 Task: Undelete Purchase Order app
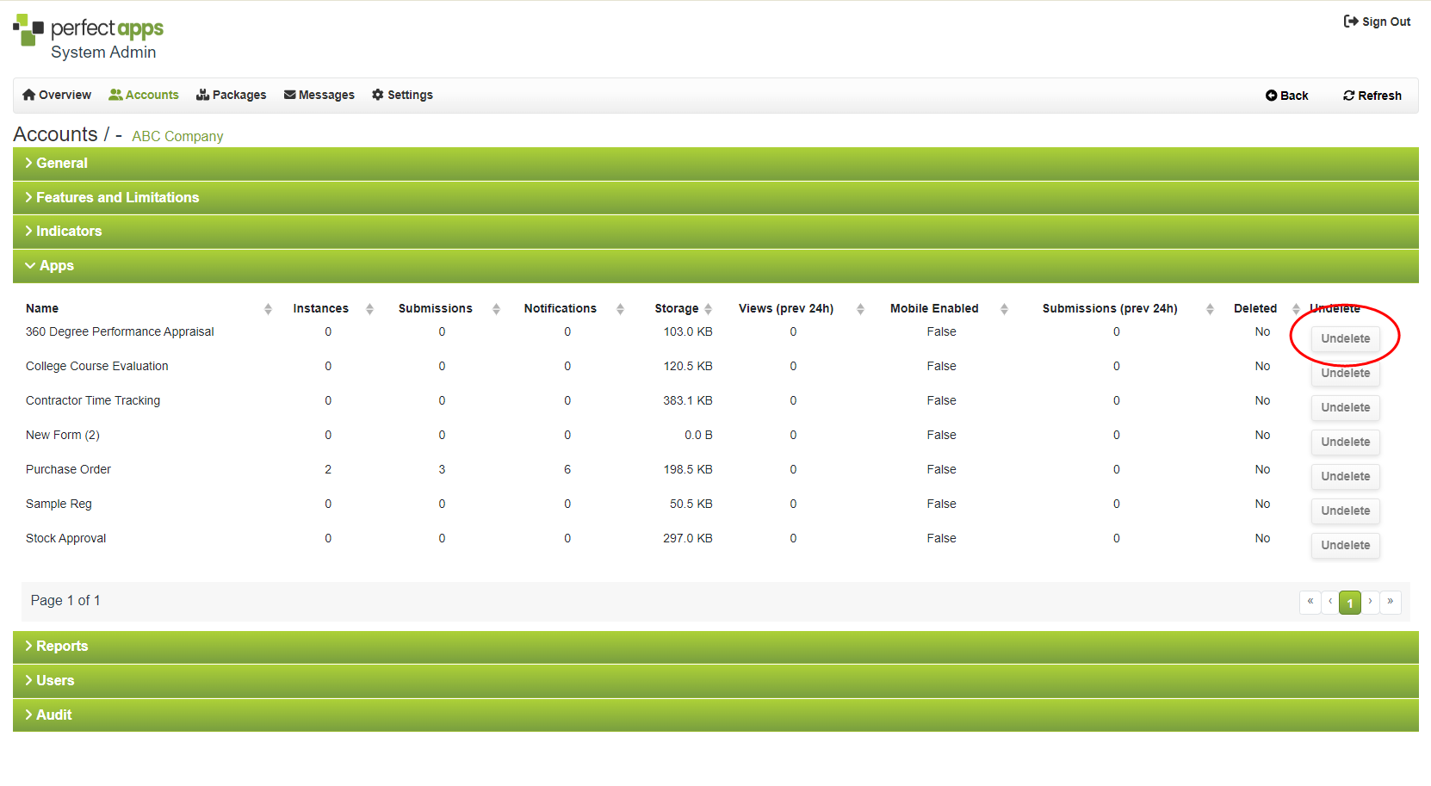point(1346,477)
